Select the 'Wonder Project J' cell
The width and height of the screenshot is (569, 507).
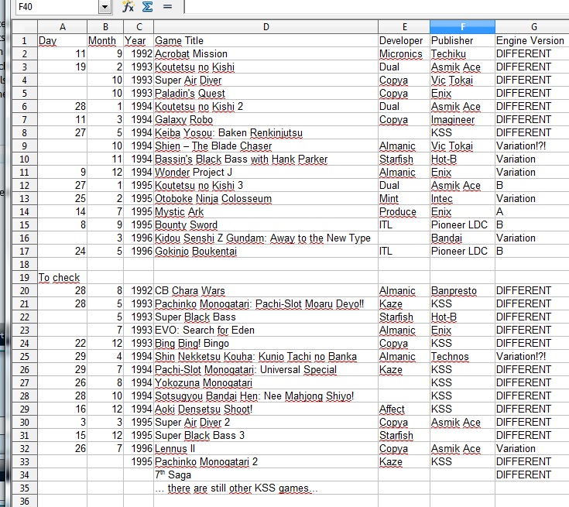[266, 172]
